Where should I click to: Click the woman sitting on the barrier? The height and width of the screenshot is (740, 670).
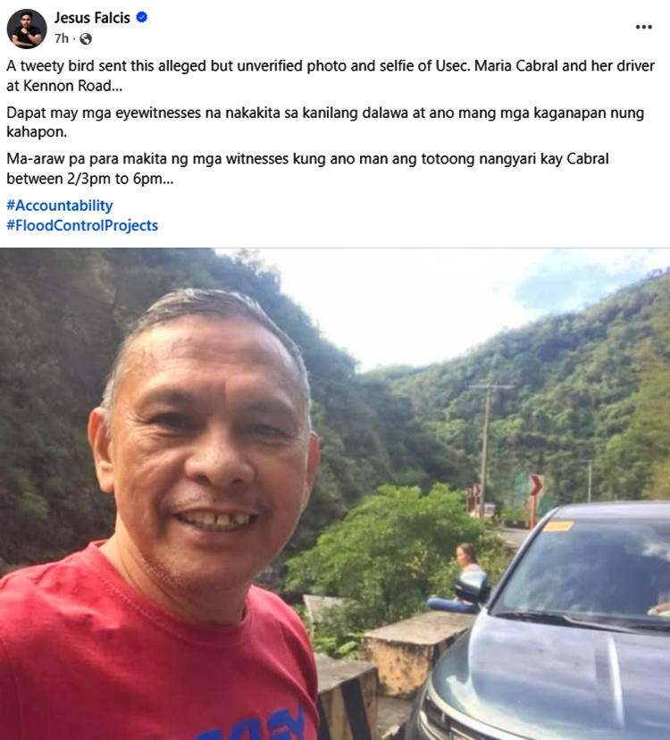(x=458, y=578)
